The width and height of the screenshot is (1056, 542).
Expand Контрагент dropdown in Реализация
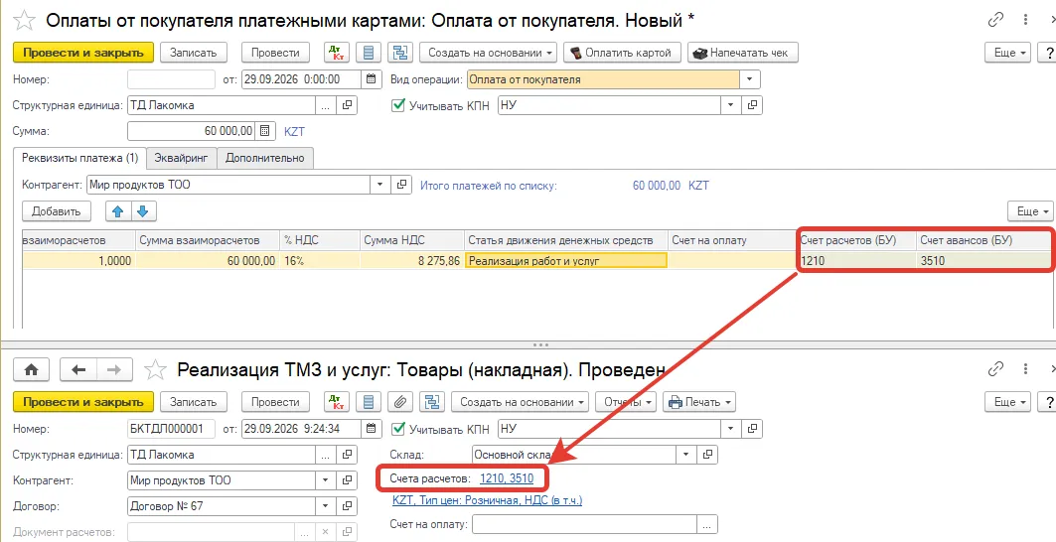click(325, 480)
